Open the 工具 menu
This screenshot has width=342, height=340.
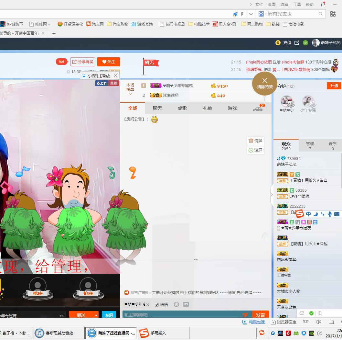[x=297, y=4]
